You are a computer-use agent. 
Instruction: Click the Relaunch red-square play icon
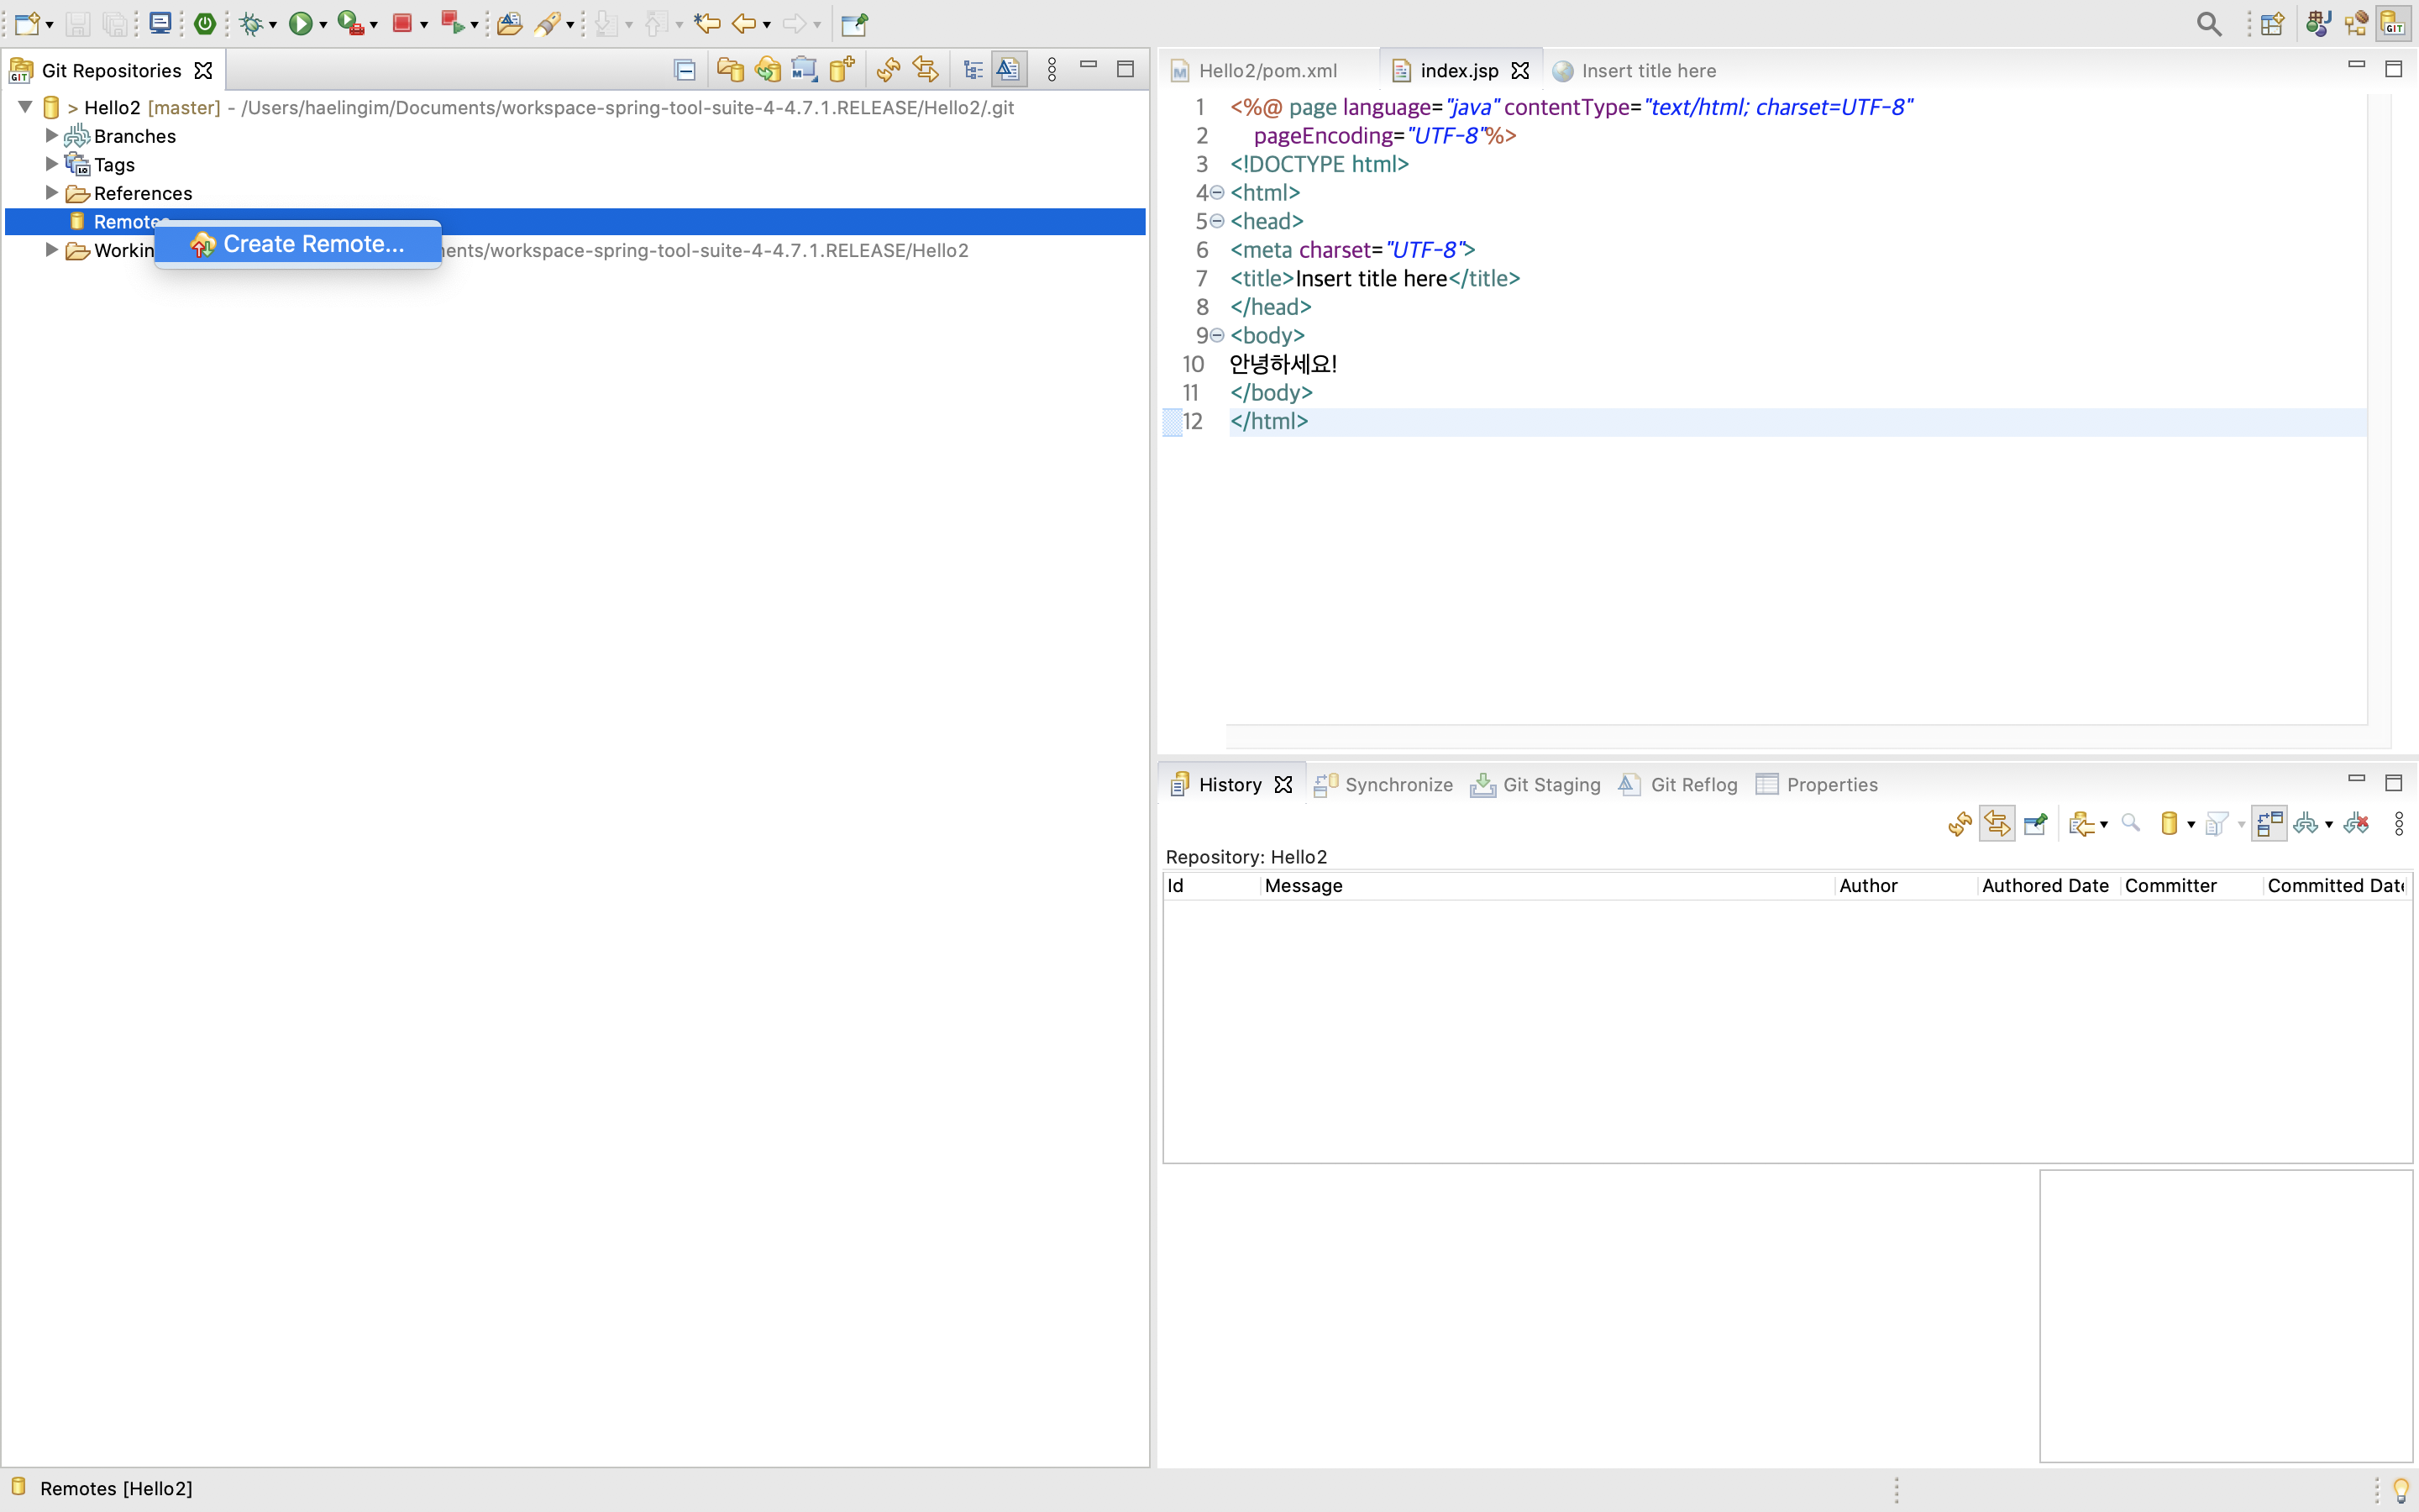tap(453, 23)
